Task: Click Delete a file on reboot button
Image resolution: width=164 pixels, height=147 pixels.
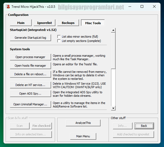Action: click(x=30, y=74)
